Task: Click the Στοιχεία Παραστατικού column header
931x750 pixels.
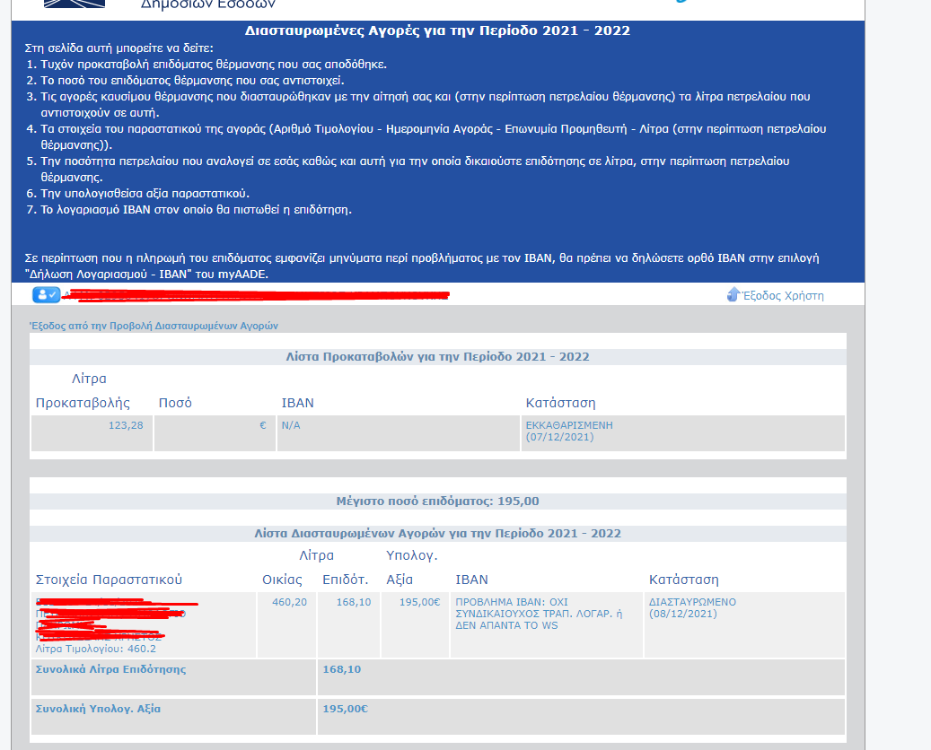Action: (109, 580)
